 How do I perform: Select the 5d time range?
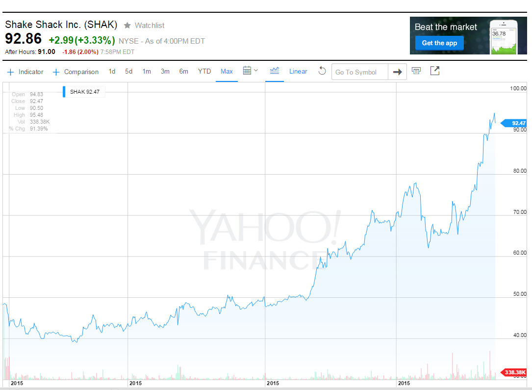pos(128,72)
